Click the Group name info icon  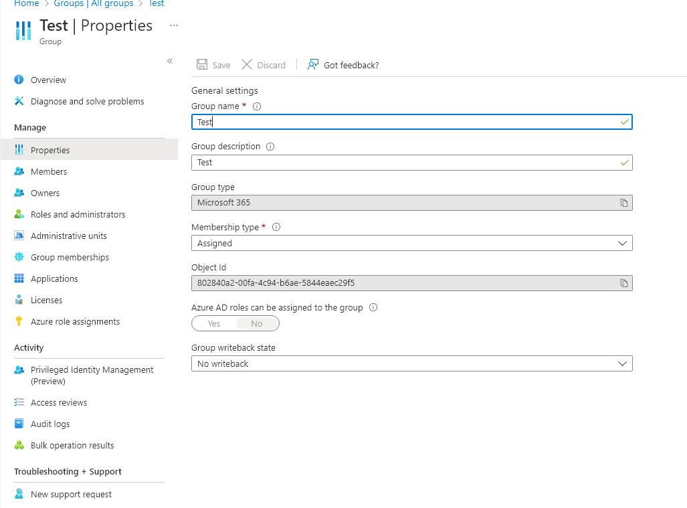pos(257,106)
